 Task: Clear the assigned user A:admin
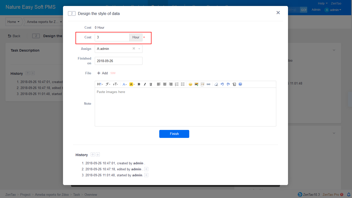click(x=134, y=49)
